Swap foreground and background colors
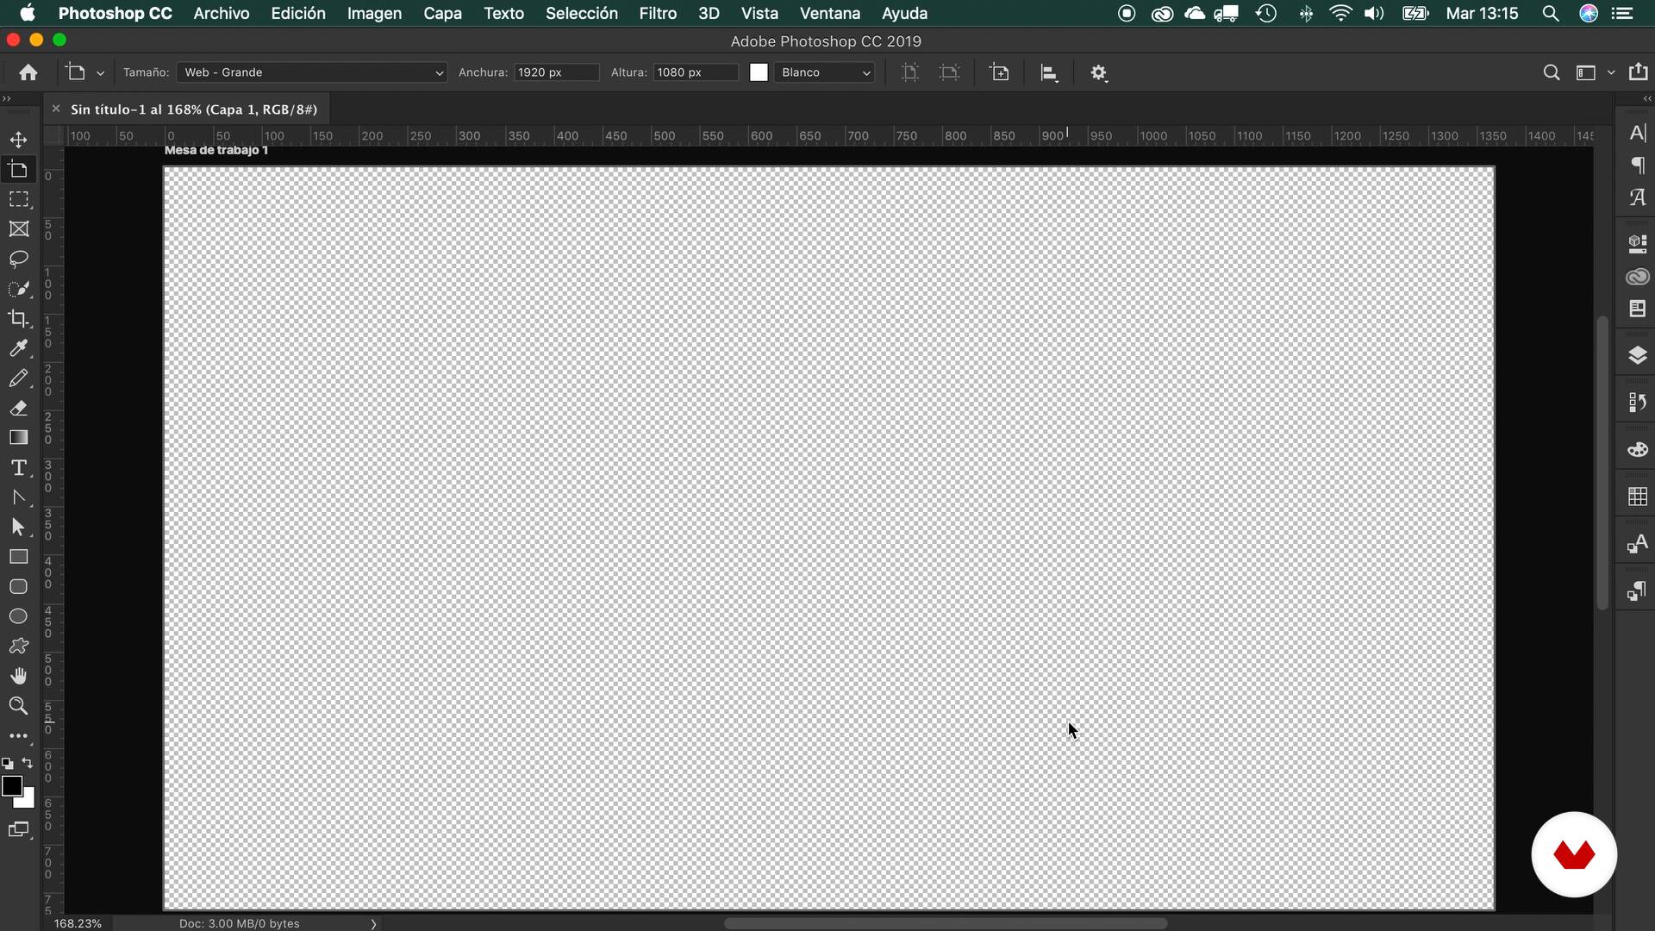 click(28, 763)
